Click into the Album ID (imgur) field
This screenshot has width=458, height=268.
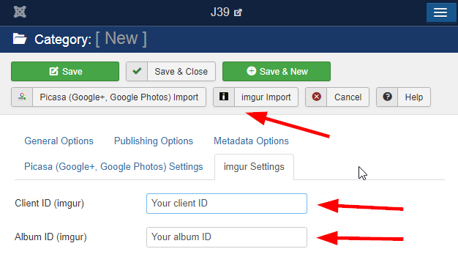(x=227, y=237)
